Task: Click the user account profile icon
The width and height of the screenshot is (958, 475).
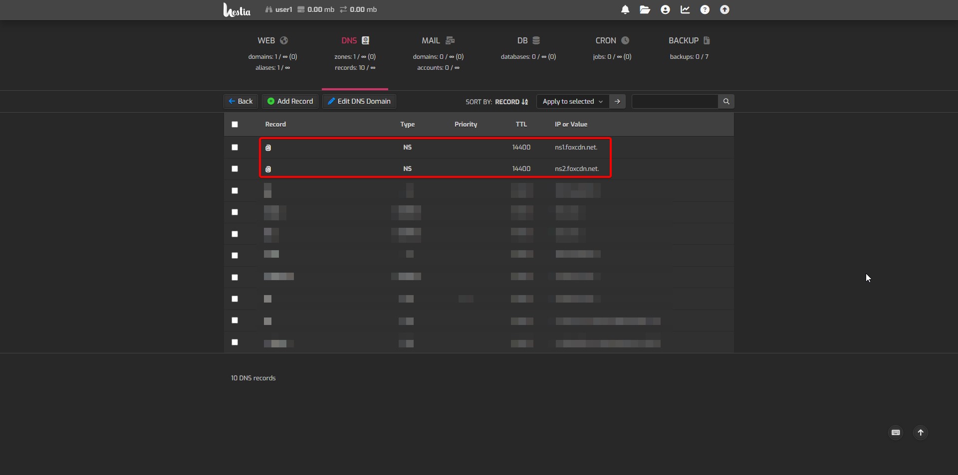Action: tap(665, 10)
